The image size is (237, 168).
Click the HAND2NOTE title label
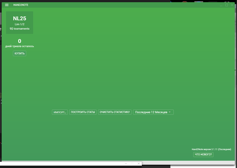coord(21,5)
